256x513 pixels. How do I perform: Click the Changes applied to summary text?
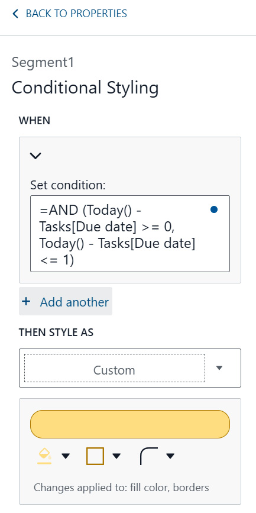click(x=121, y=488)
